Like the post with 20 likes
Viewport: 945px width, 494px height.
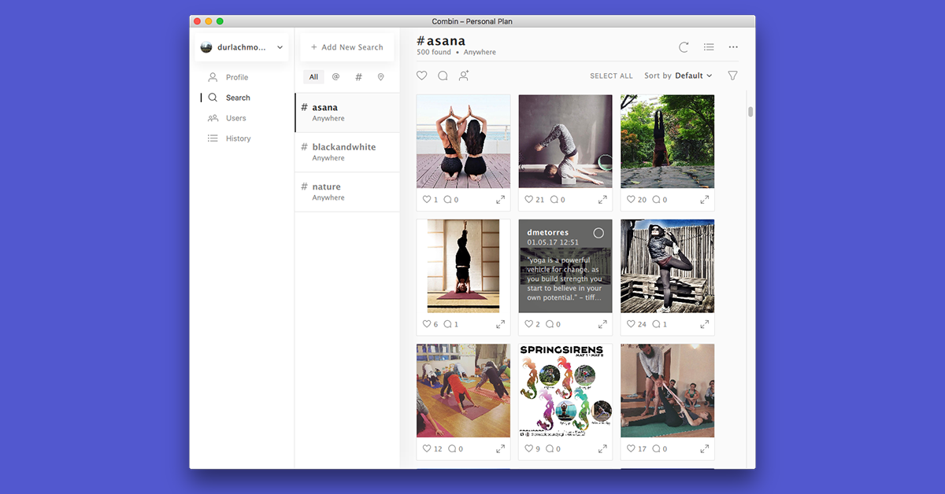[631, 200]
